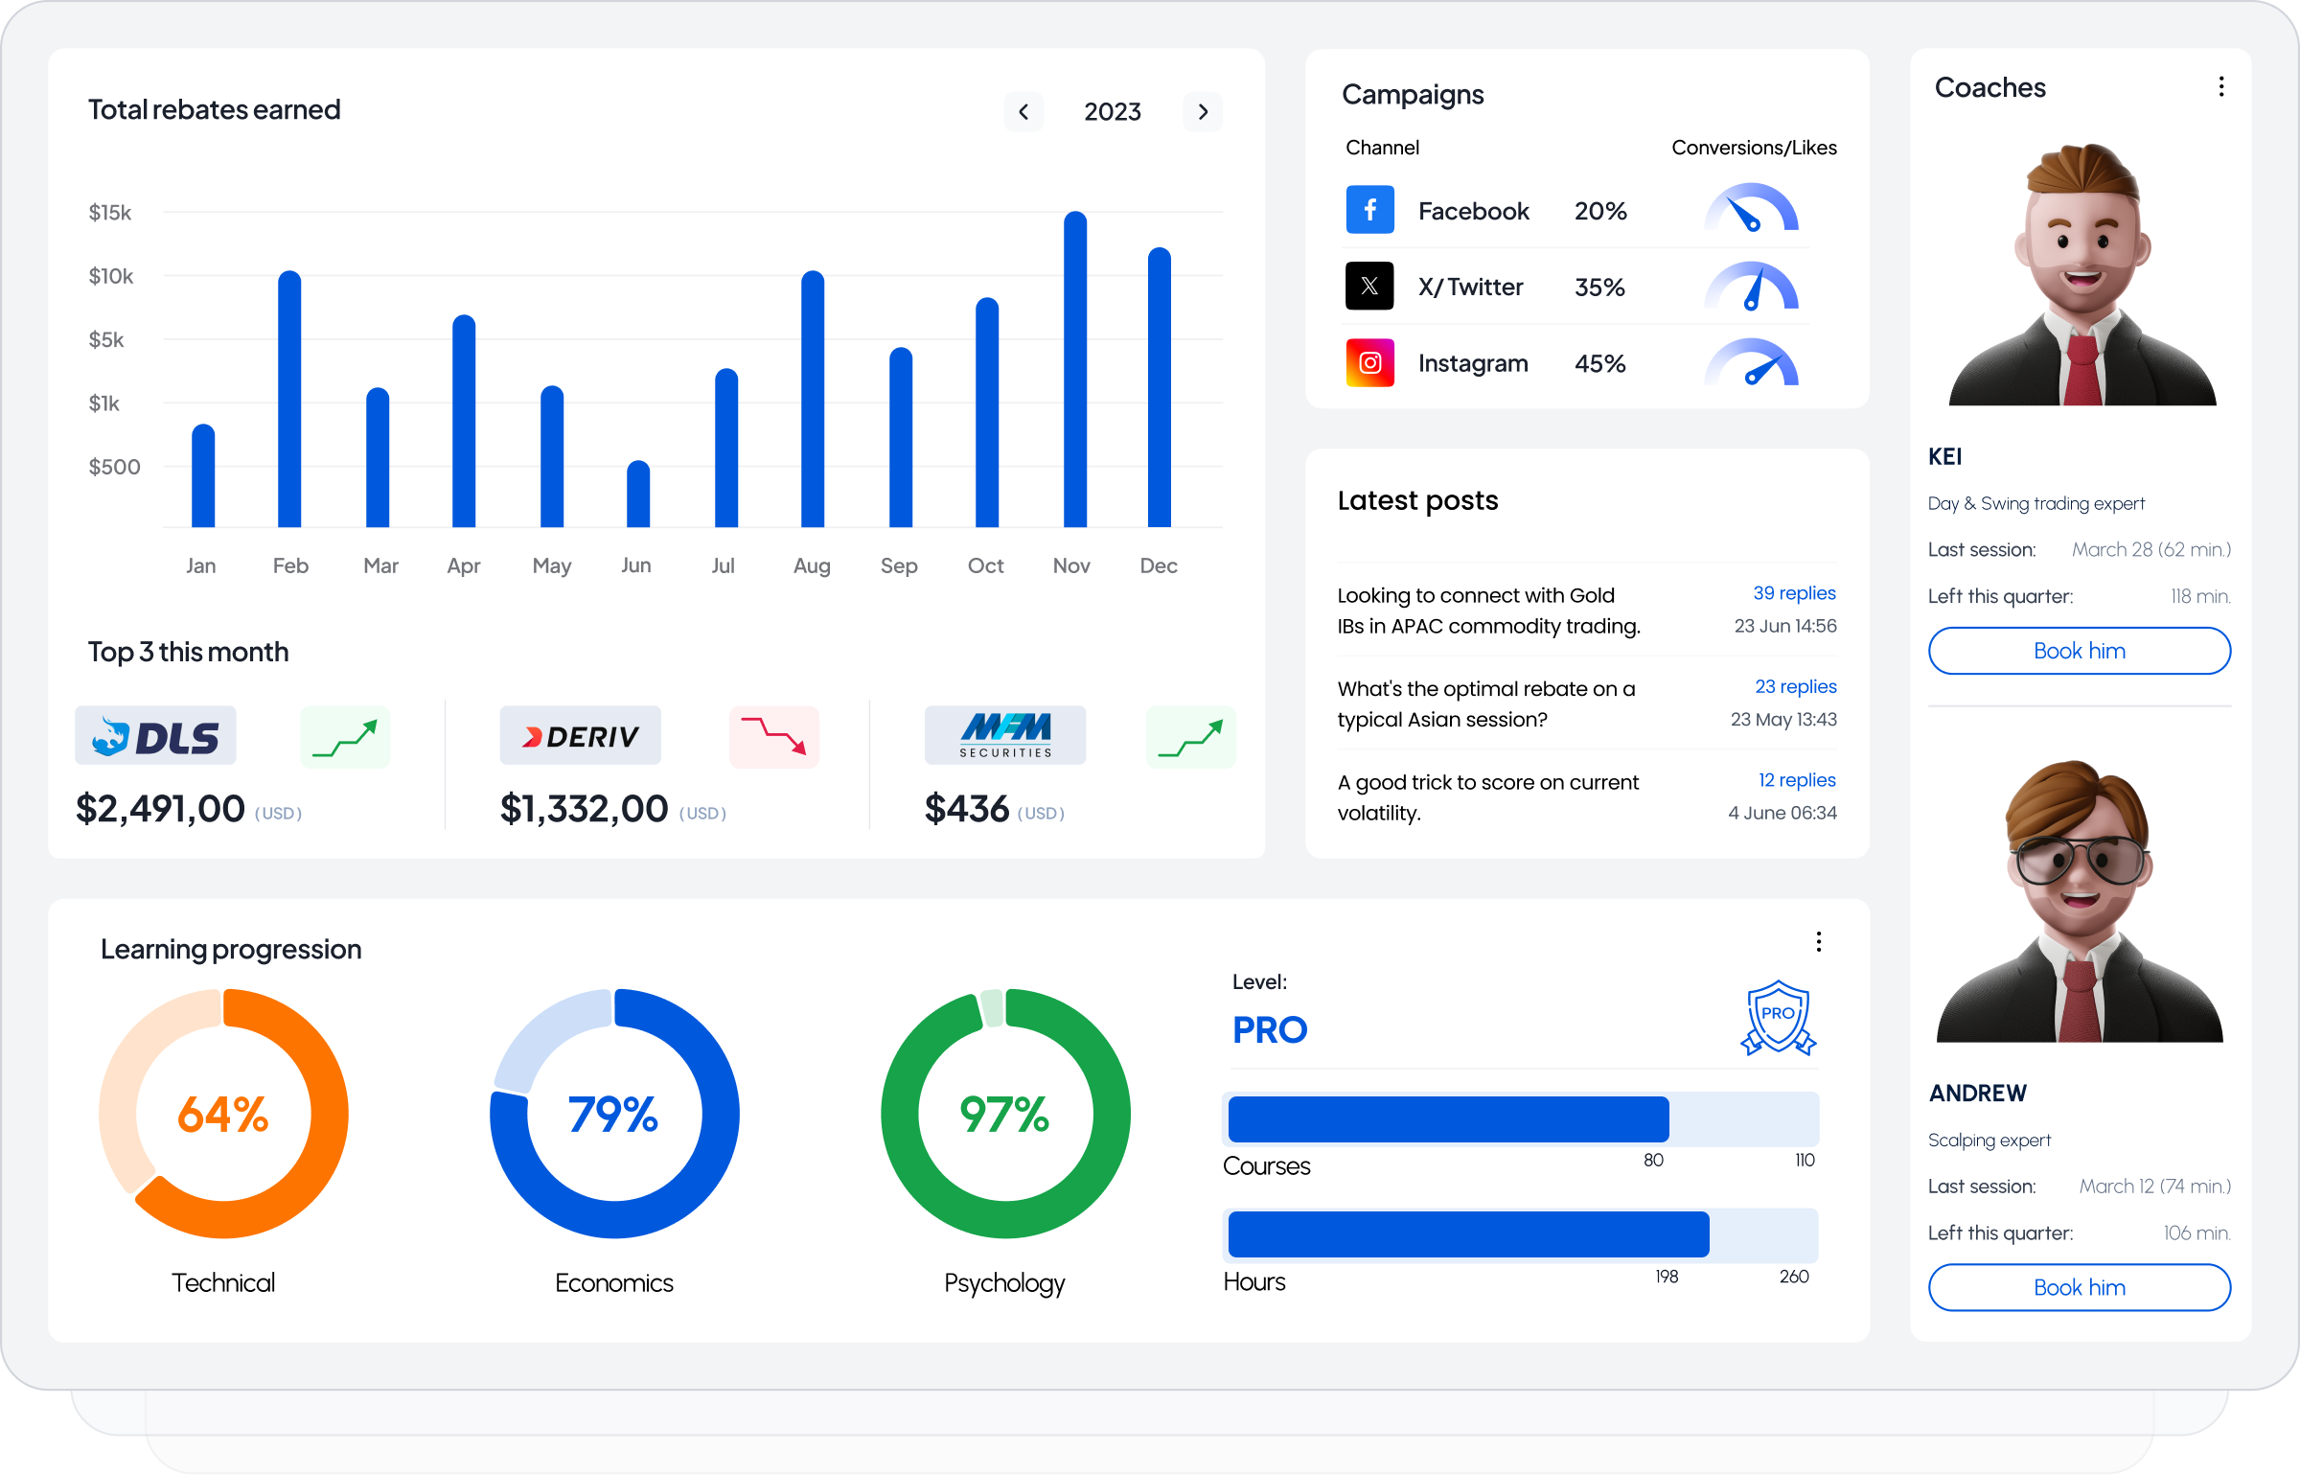Click the Instagram channel icon
Image resolution: width=2300 pixels, height=1475 pixels.
1369,362
